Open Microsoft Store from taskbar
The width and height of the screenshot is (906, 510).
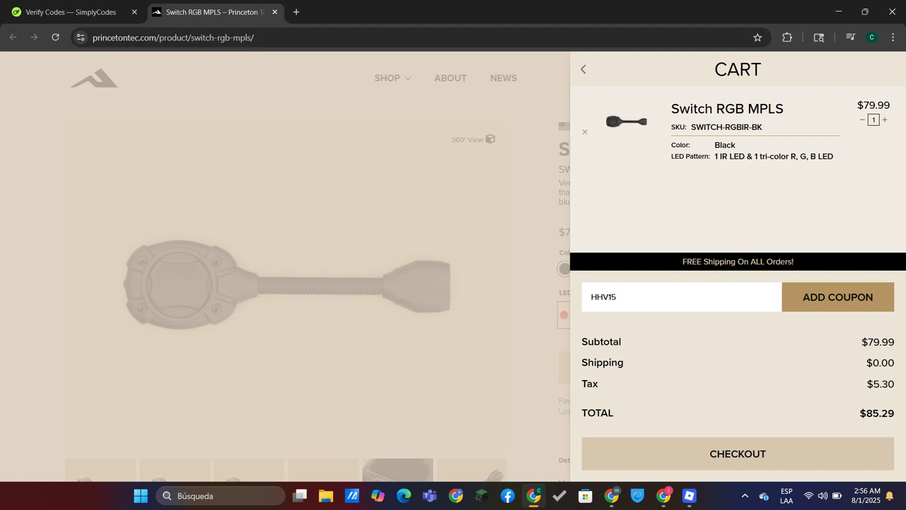(585, 496)
